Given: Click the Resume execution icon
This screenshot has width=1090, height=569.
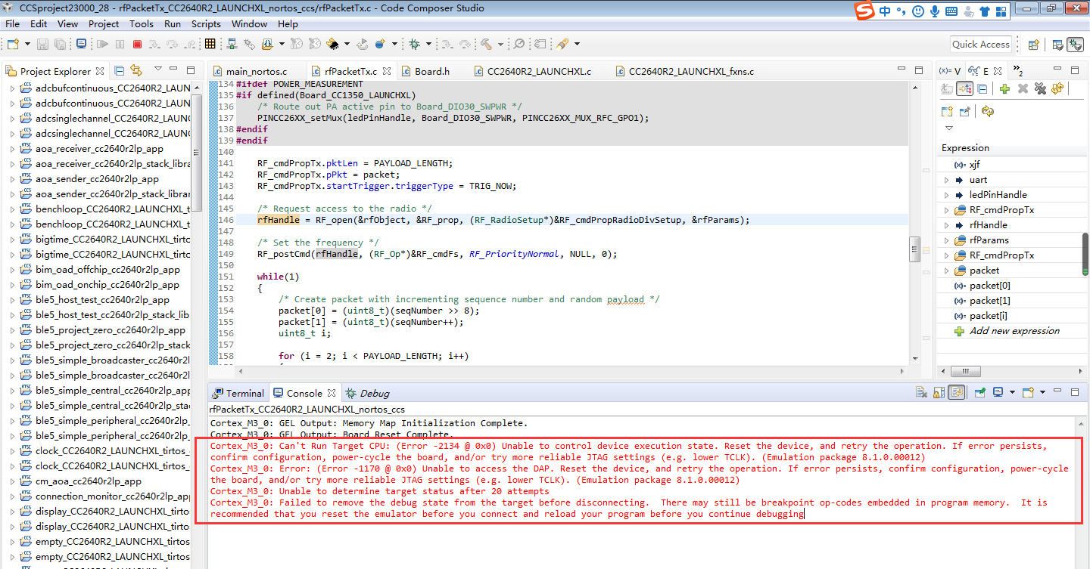Looking at the screenshot, I should click(102, 45).
